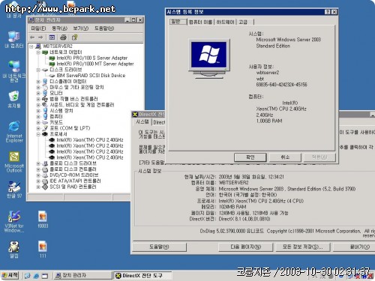This screenshot has width=375, height=281.
Task: Open the 동작(A) menu in Device Manager
Action: click(x=59, y=28)
